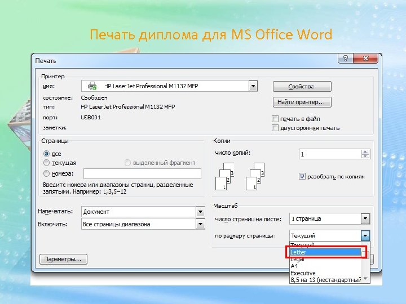406x304 pixels.
Task: Collapse the по размеру страницы dropdown
Action: pos(365,235)
